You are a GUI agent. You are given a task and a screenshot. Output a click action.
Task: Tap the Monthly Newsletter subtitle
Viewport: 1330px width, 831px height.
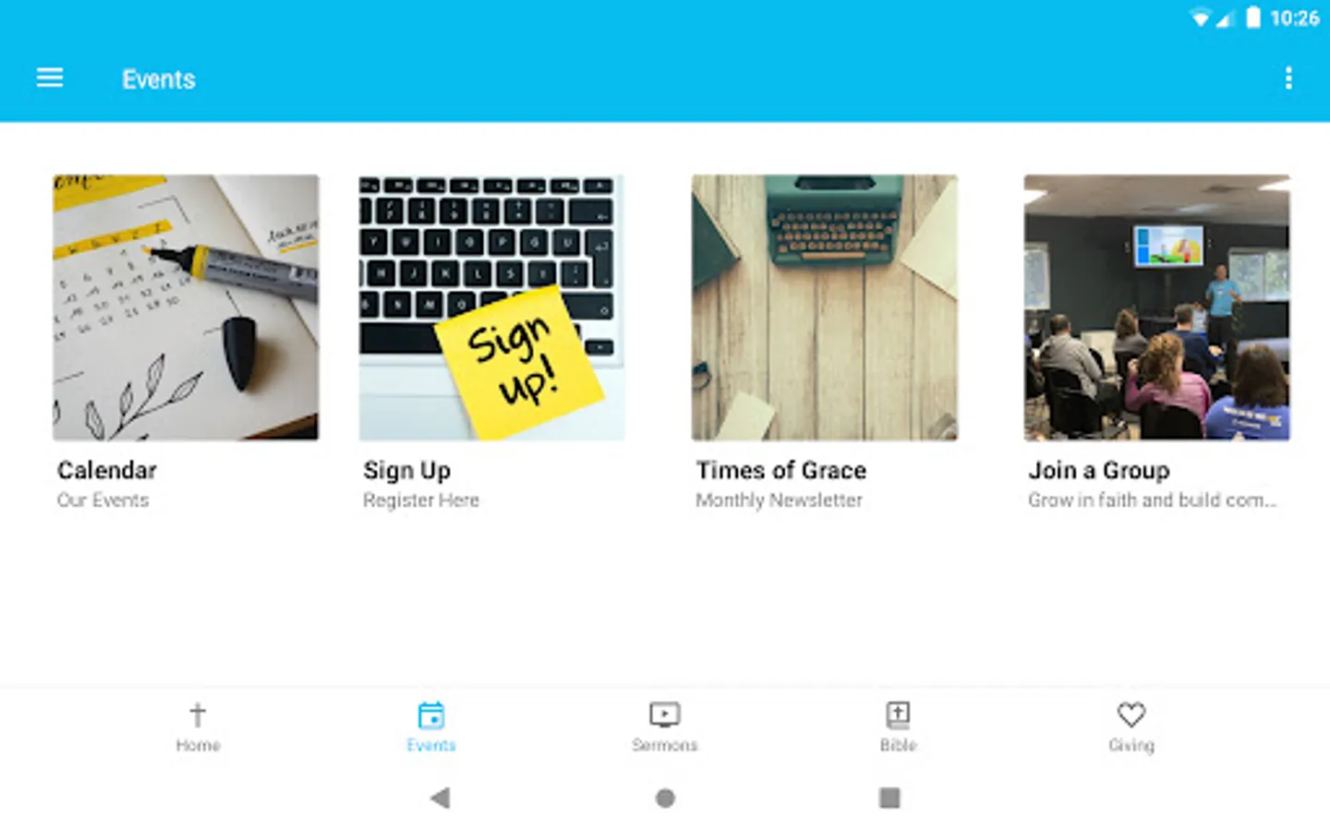[x=780, y=500]
